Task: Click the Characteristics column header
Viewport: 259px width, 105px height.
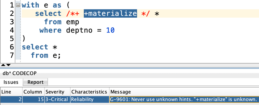Action: coord(89,92)
